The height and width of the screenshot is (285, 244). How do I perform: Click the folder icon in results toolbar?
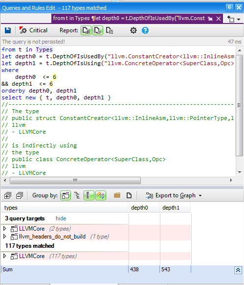click(x=117, y=195)
